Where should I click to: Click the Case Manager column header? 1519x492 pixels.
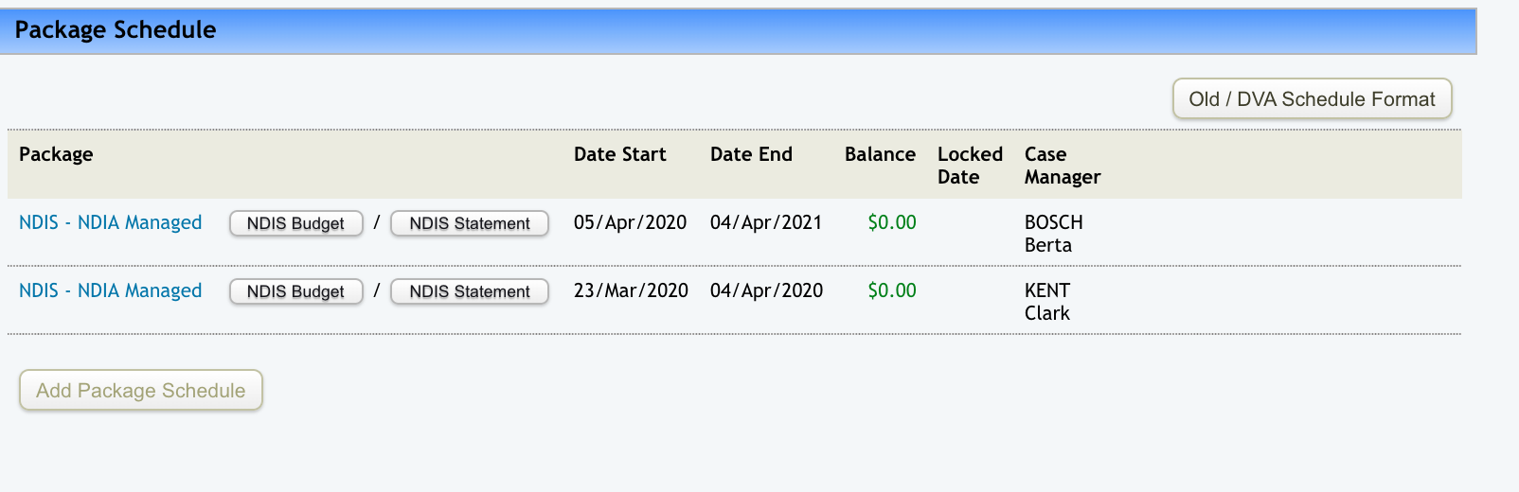click(1062, 166)
